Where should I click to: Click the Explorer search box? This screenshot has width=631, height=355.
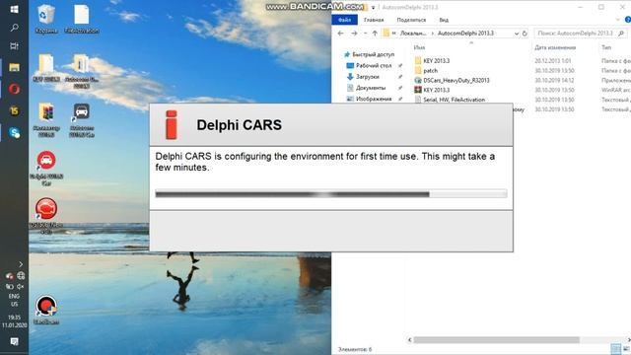pyautogui.click(x=581, y=34)
